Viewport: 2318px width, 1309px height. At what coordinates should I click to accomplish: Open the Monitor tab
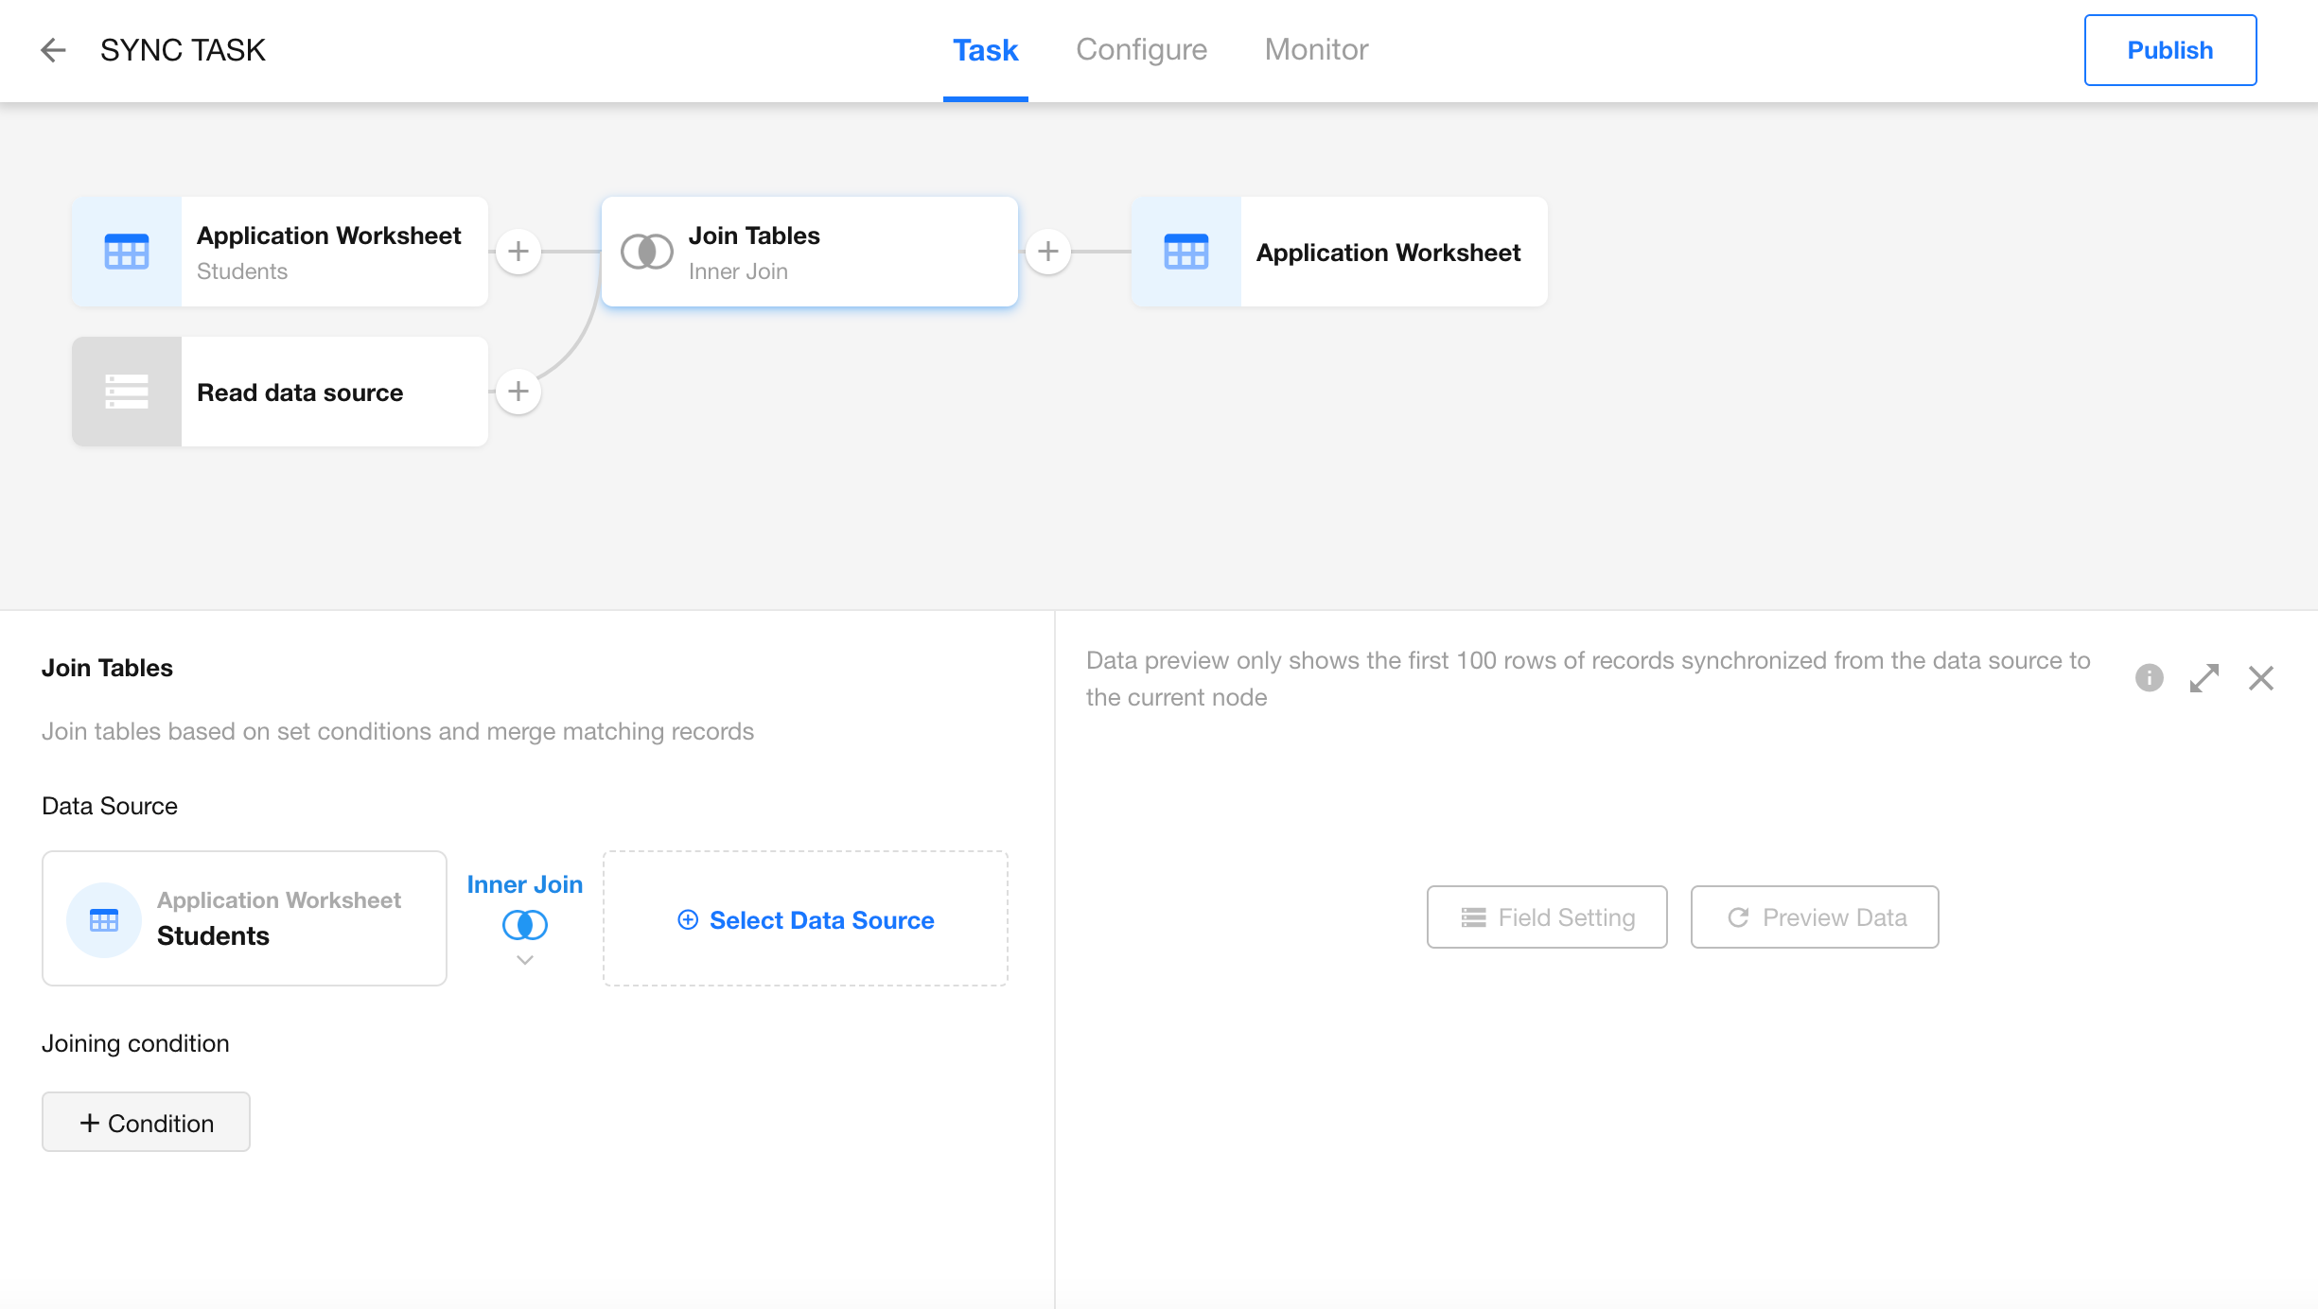[1316, 50]
